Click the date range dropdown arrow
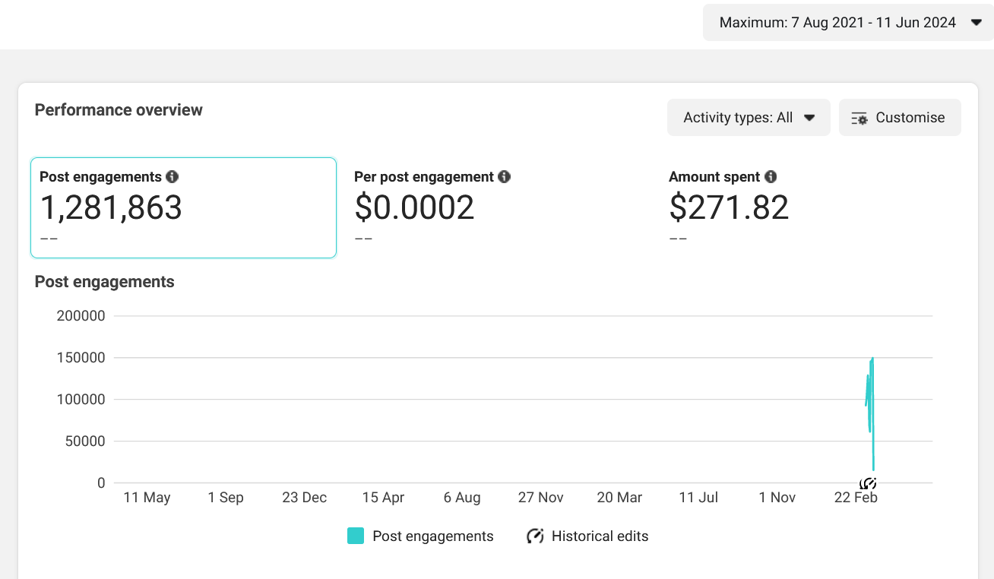Image resolution: width=994 pixels, height=579 pixels. click(977, 23)
